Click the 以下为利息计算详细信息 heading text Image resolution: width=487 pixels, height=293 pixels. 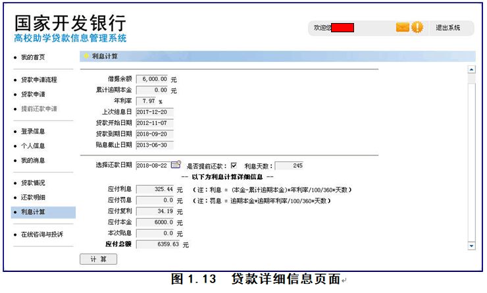click(x=227, y=177)
